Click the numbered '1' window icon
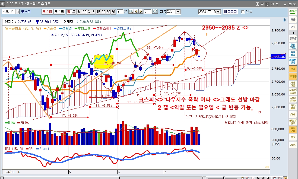The width and height of the screenshot is (298, 179). point(258,4)
